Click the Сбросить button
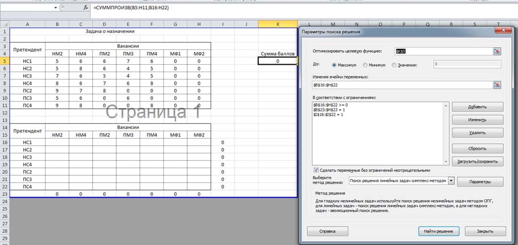 478,148
